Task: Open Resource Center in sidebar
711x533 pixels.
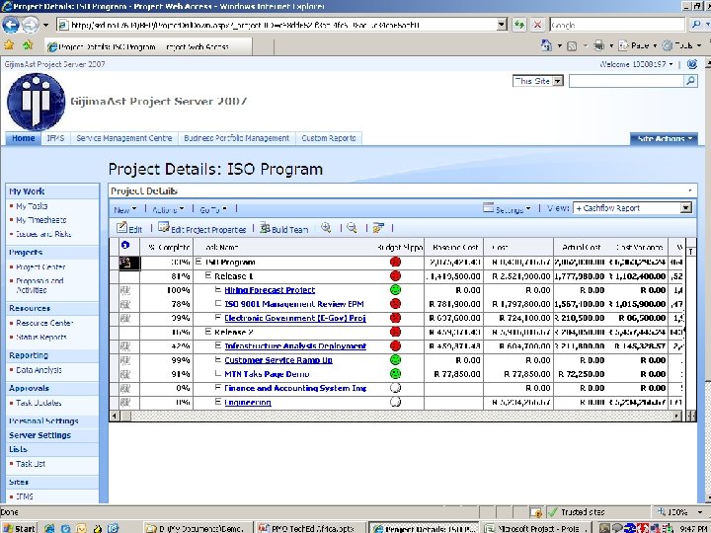Action: point(44,323)
